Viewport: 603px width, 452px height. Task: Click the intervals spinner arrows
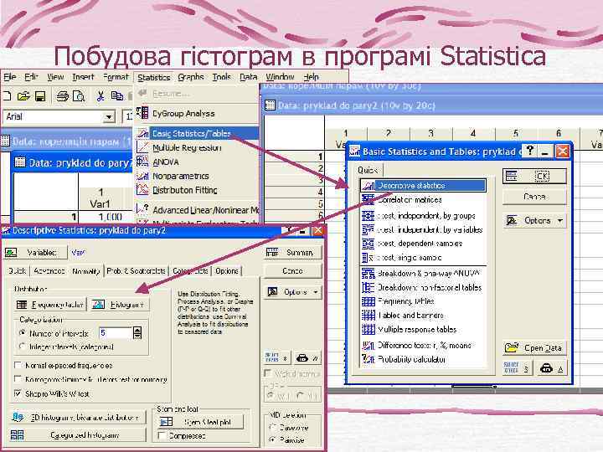pos(137,333)
